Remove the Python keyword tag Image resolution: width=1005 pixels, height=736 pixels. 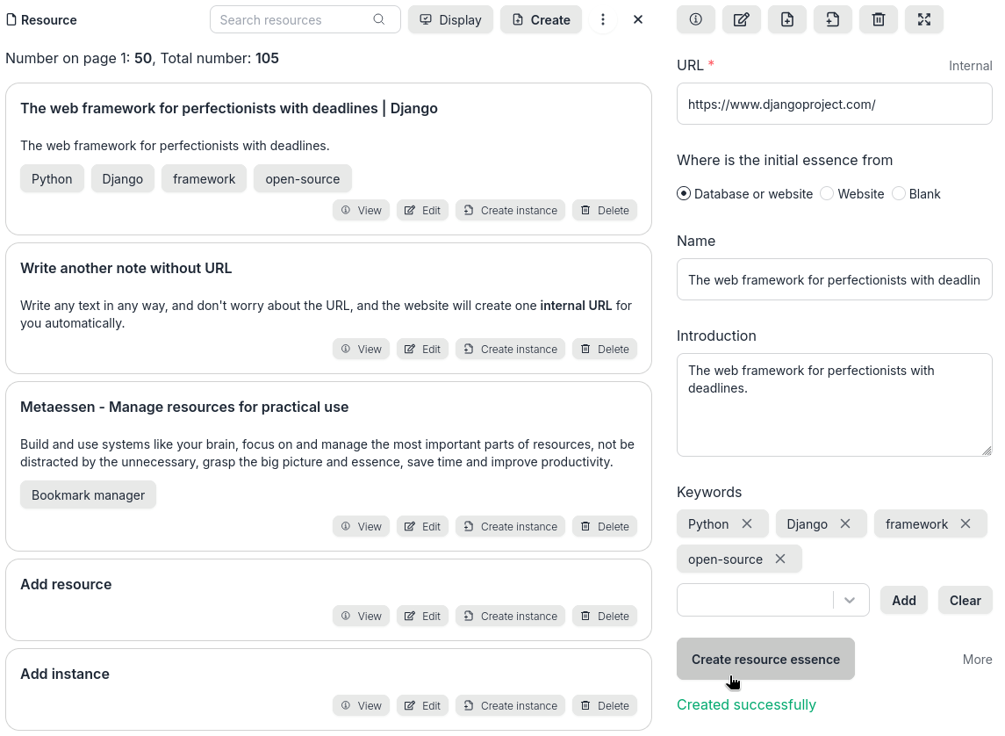click(x=747, y=523)
